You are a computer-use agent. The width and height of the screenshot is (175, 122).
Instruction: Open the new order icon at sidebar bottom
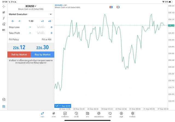4,106
